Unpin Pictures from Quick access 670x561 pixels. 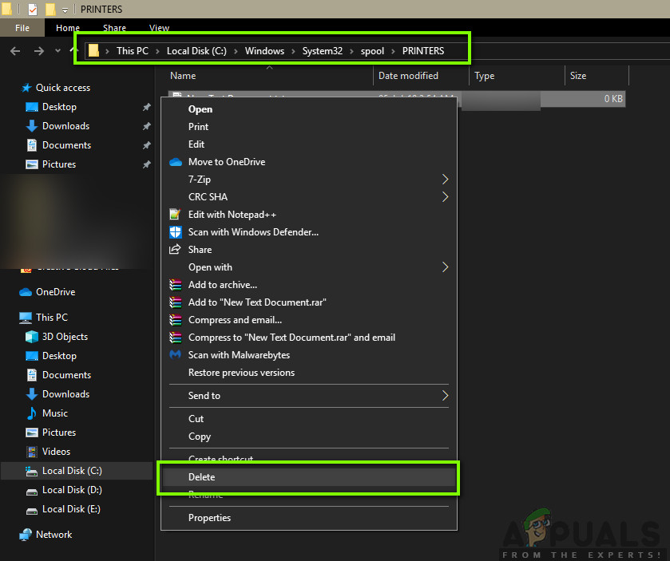pos(146,164)
